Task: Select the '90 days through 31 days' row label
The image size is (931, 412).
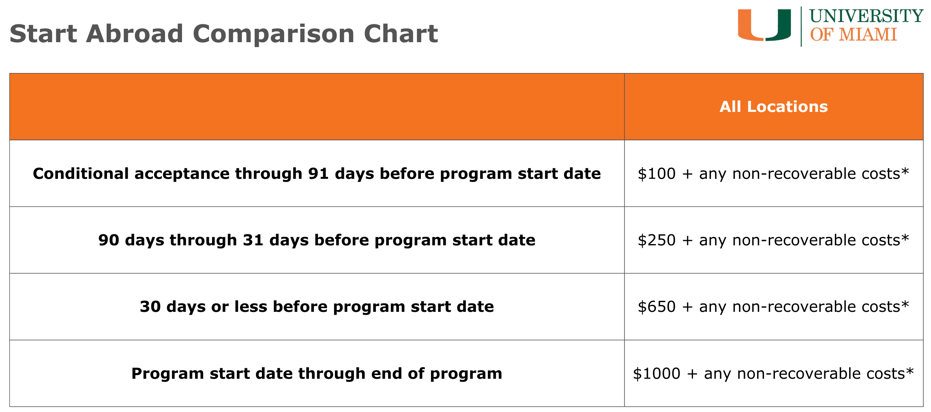Action: click(x=316, y=240)
